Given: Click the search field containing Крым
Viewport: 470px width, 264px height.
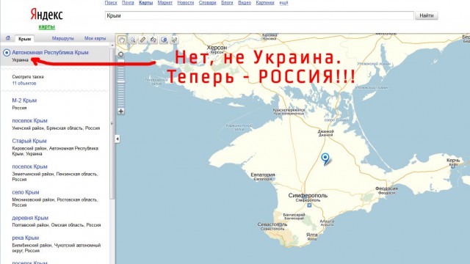Looking at the screenshot, I should [259, 15].
